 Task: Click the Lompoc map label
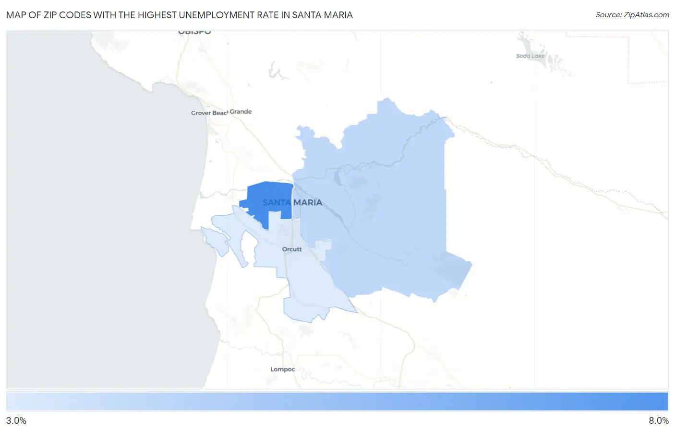(283, 369)
